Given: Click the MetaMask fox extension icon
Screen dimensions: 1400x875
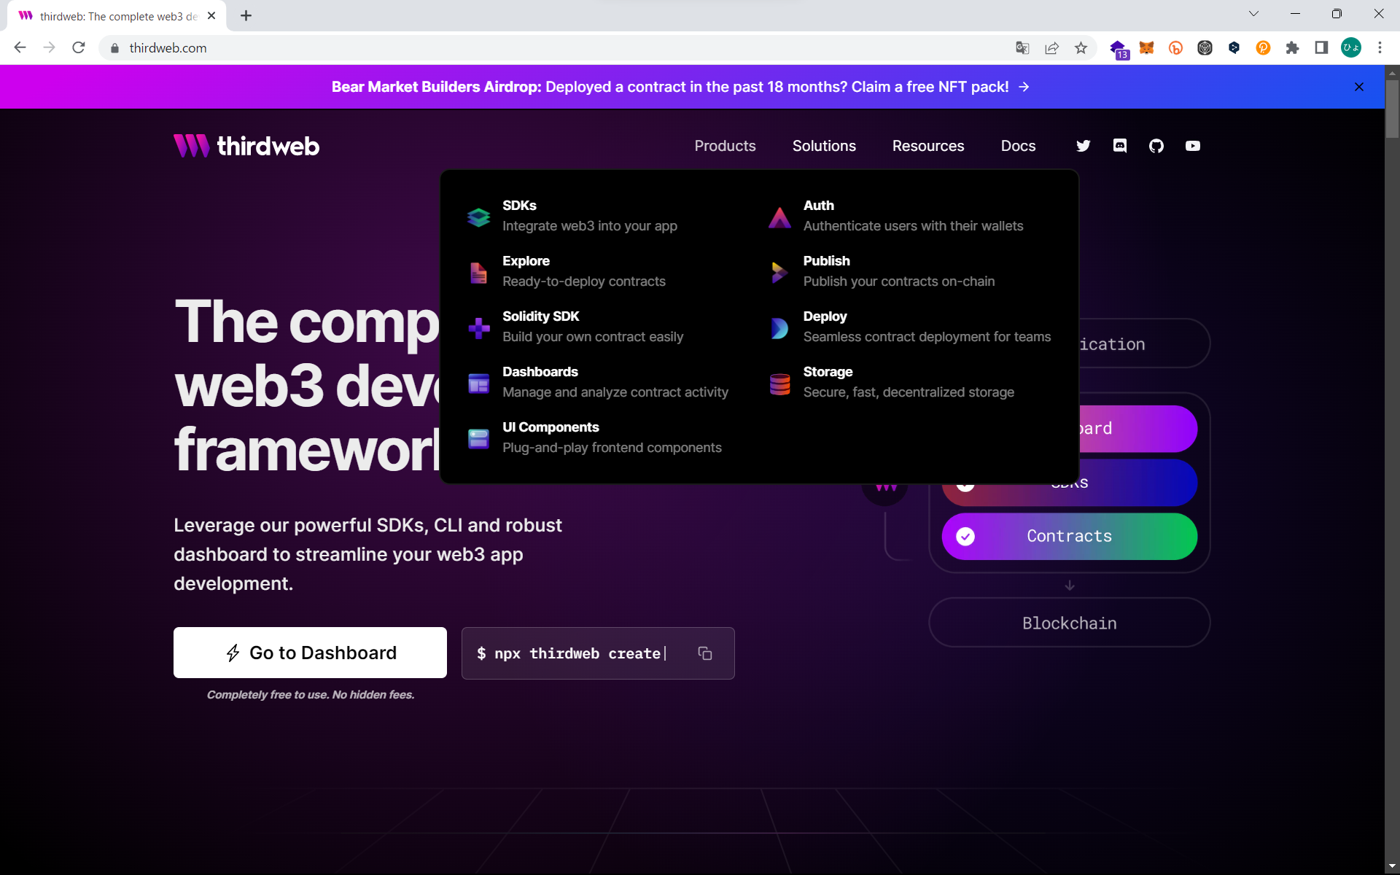Looking at the screenshot, I should pyautogui.click(x=1146, y=48).
